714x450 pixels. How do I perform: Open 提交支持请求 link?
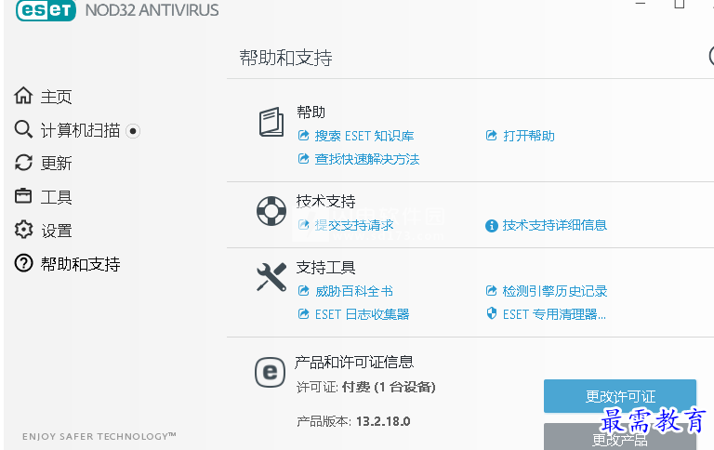pos(354,225)
